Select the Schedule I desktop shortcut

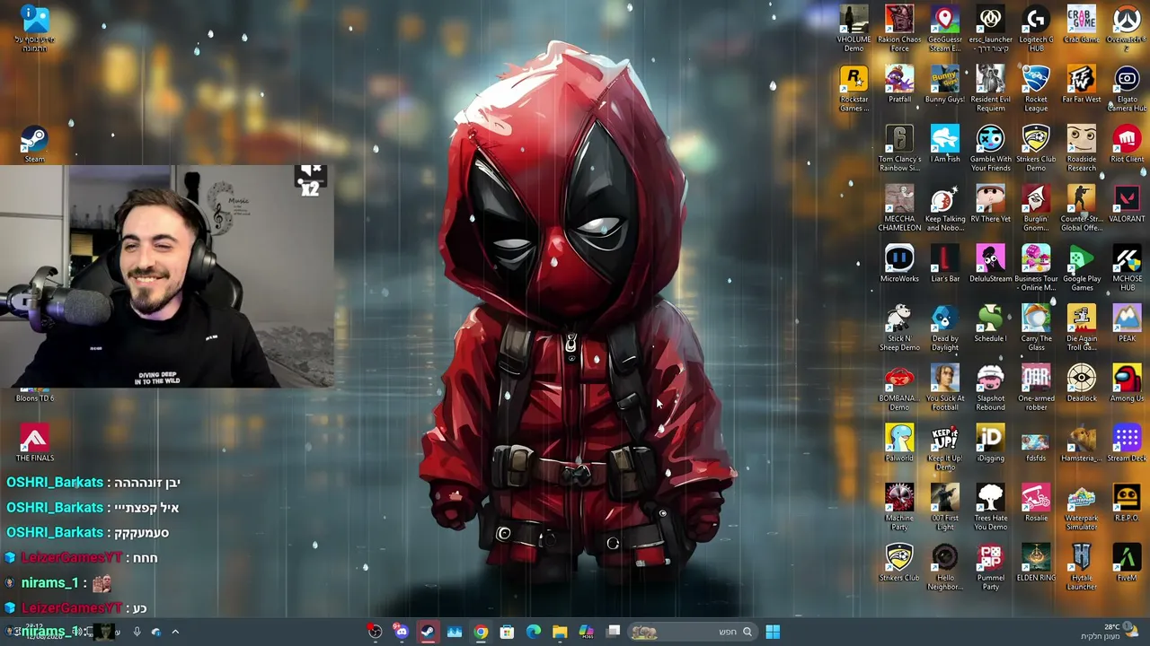pyautogui.click(x=990, y=323)
